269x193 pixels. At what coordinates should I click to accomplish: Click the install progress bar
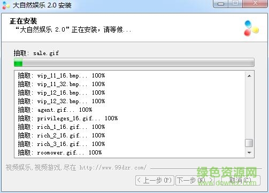pos(134,63)
